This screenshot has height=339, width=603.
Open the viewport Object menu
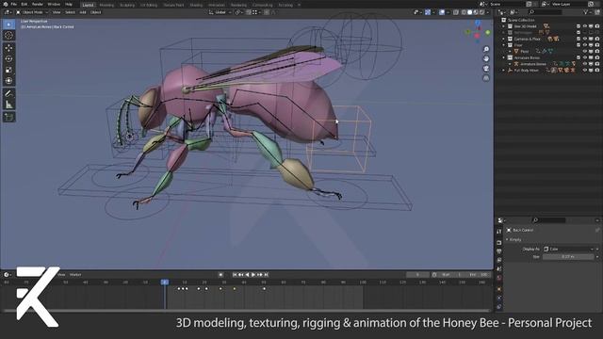pos(96,12)
